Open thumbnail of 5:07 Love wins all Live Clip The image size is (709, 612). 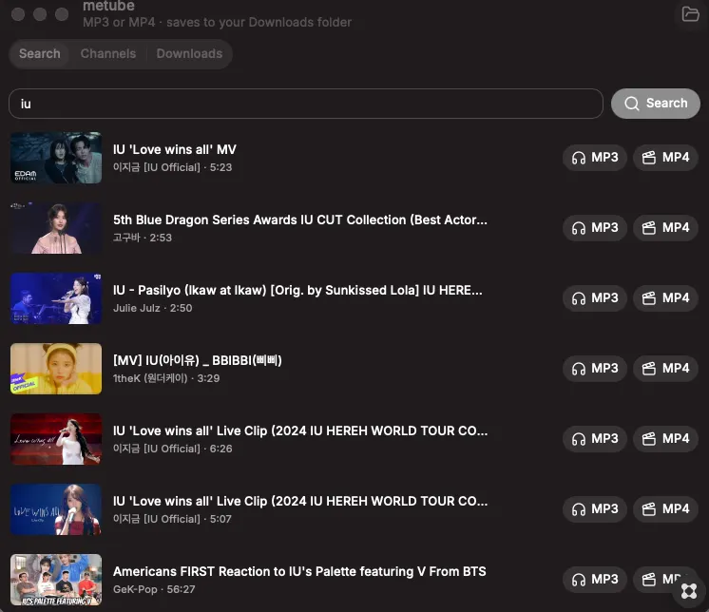56,509
